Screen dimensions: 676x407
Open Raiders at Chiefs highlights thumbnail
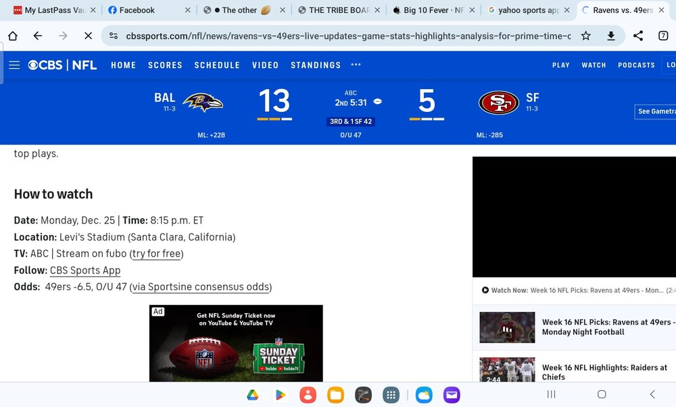[x=507, y=370]
